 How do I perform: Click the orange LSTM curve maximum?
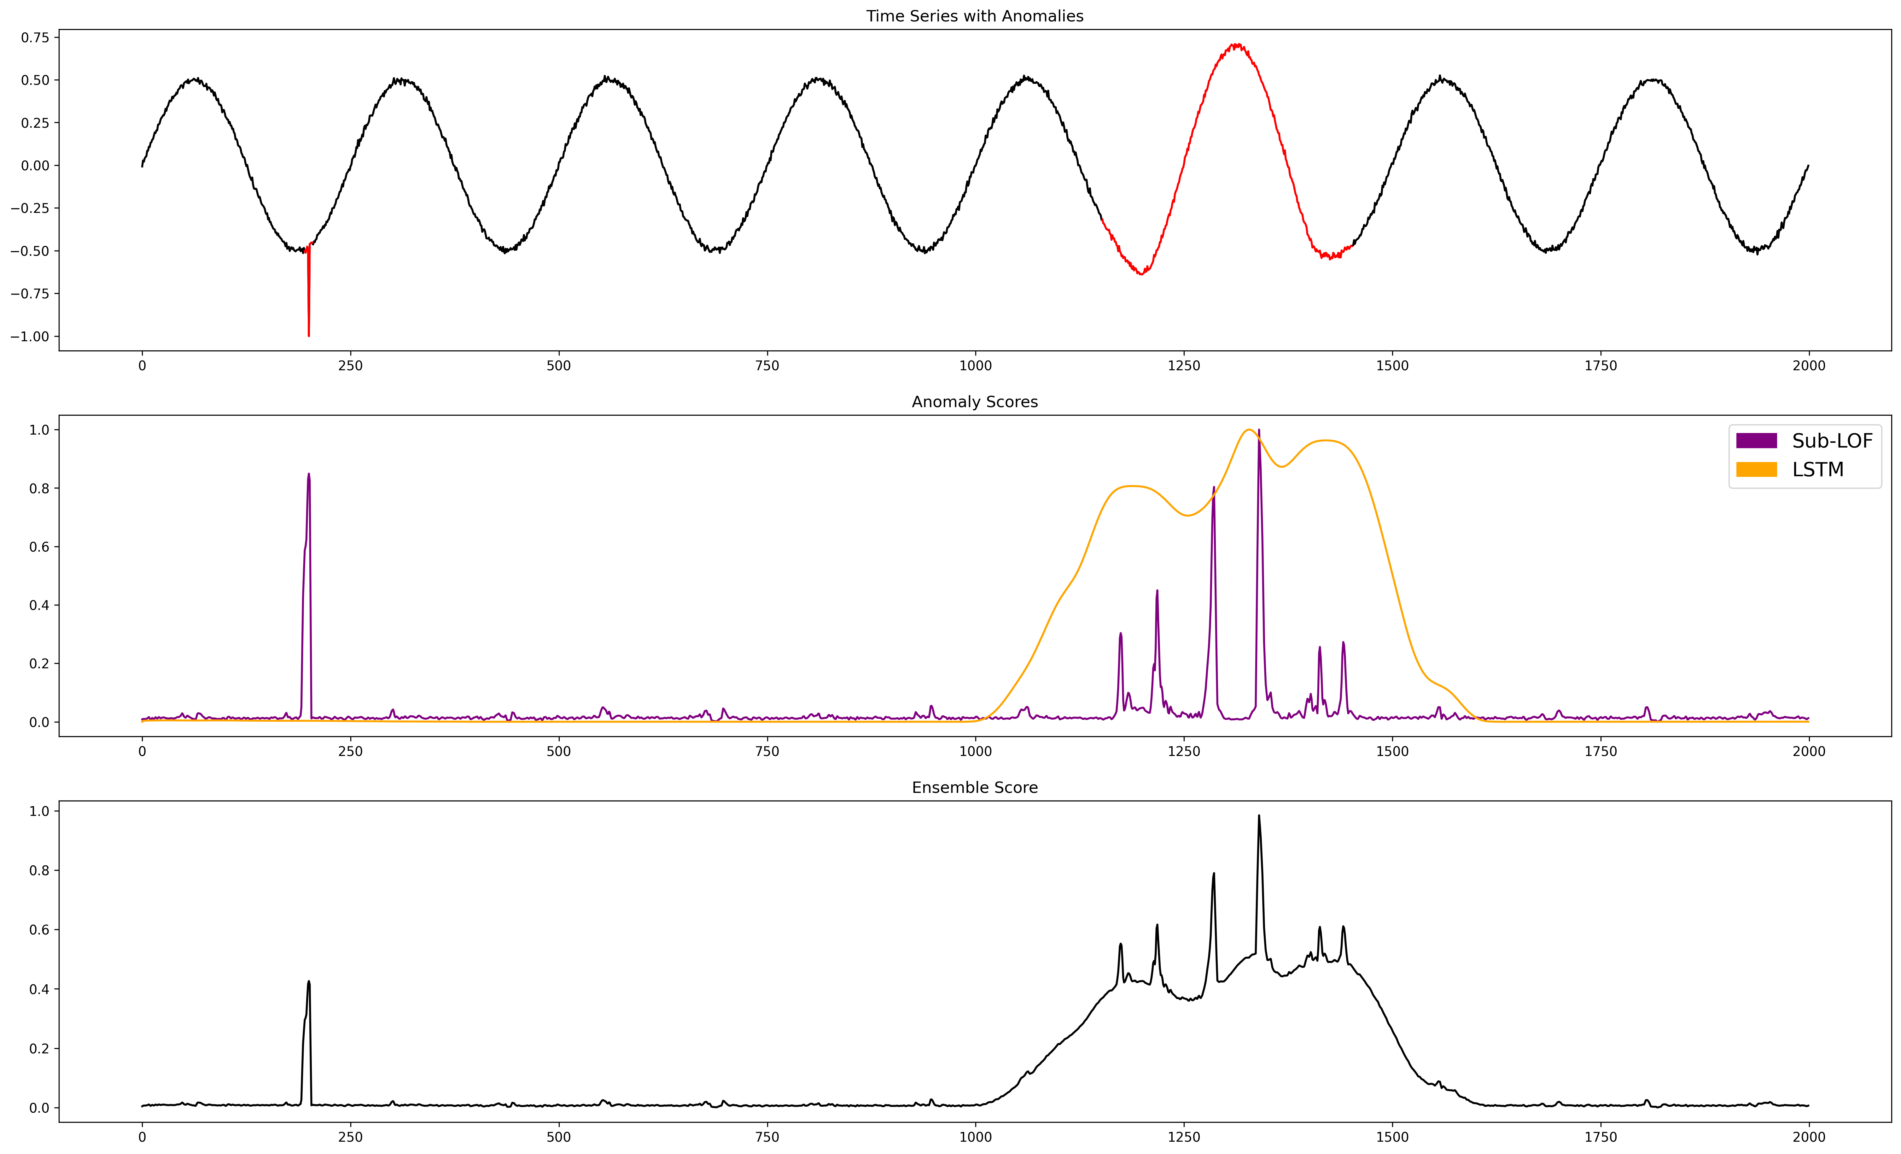point(1248,430)
